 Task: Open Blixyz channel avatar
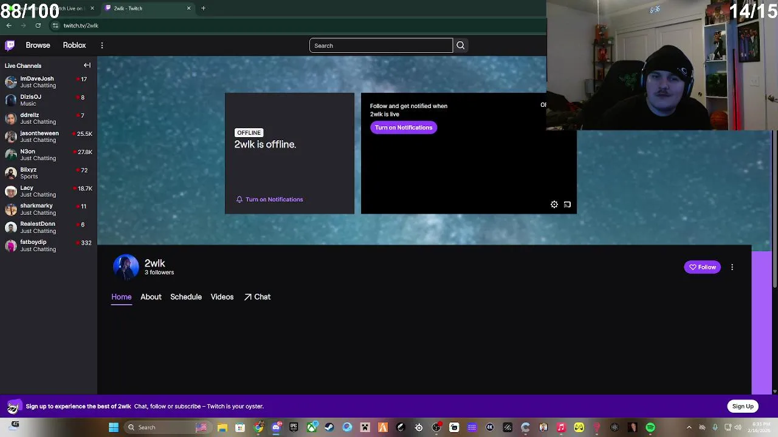point(11,173)
